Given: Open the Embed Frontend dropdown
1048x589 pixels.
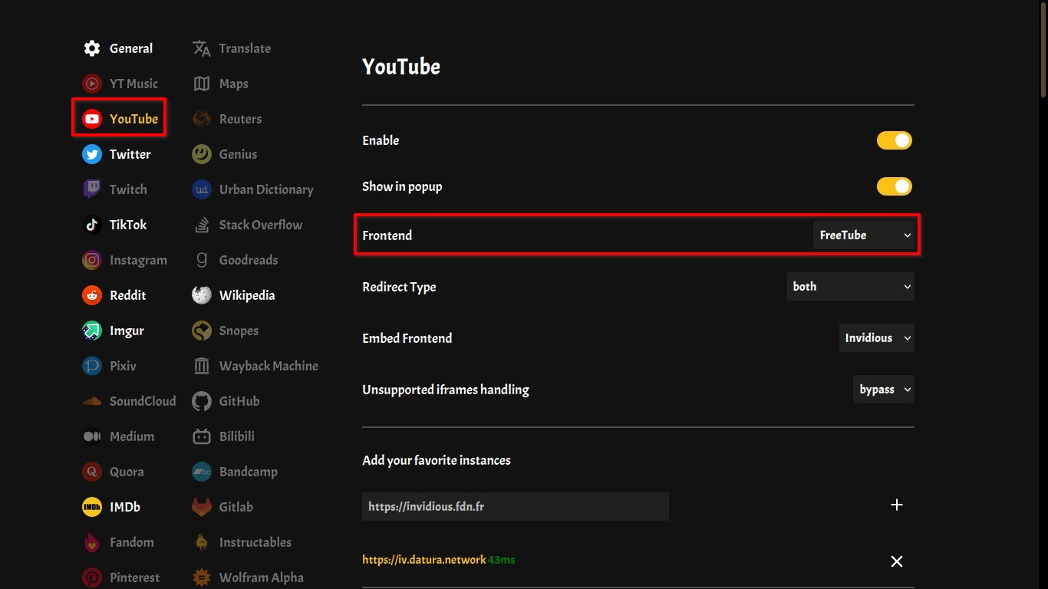Looking at the screenshot, I should point(877,337).
